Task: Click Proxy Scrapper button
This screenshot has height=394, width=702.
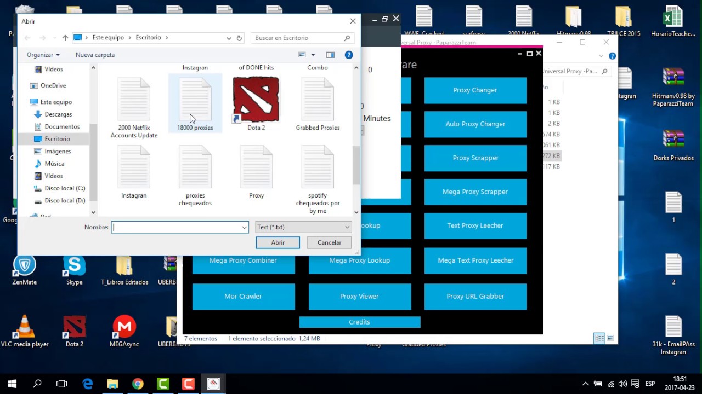Action: 475,158
